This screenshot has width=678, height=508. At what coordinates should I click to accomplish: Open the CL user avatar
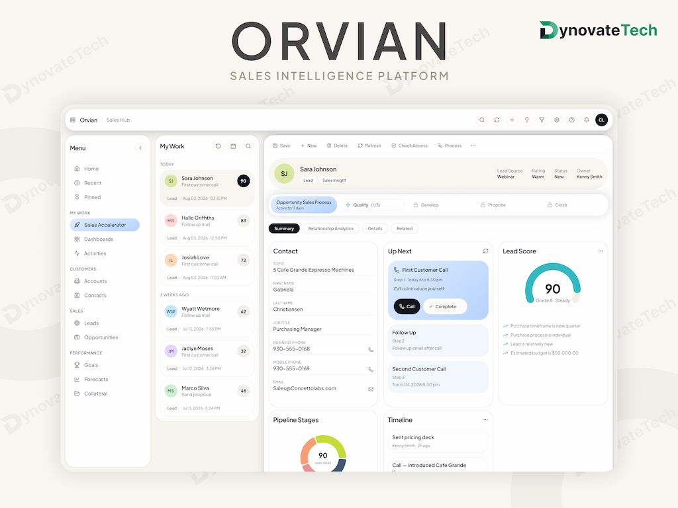point(601,120)
